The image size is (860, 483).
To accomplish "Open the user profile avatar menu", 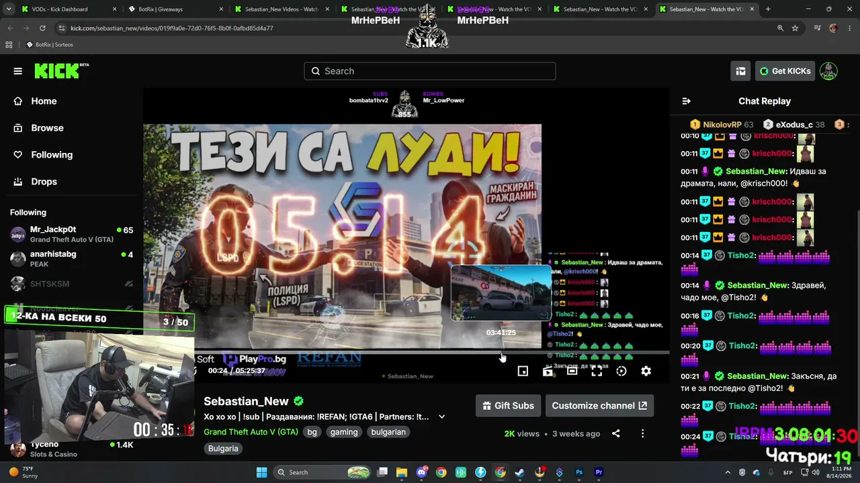I will click(x=828, y=71).
